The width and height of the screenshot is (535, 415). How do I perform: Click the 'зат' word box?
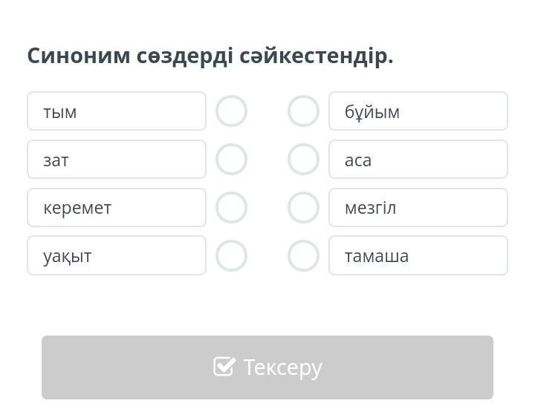coord(117,160)
